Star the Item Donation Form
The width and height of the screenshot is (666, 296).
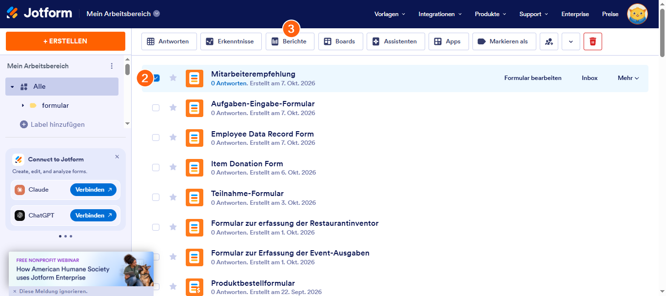click(x=173, y=167)
